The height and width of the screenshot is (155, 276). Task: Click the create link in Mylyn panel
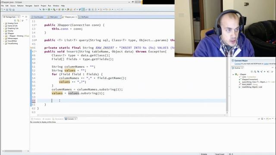click(x=266, y=64)
